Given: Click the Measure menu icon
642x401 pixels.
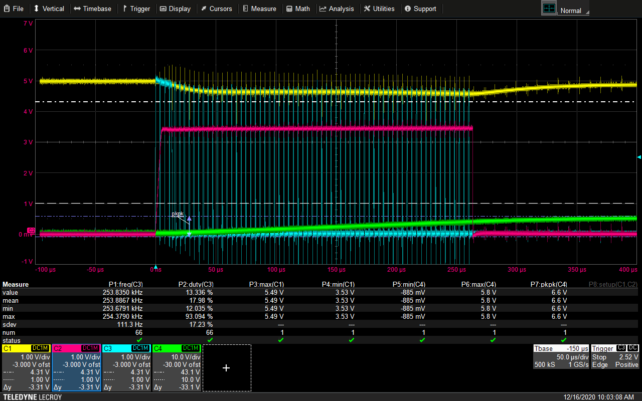Looking at the screenshot, I should point(245,9).
